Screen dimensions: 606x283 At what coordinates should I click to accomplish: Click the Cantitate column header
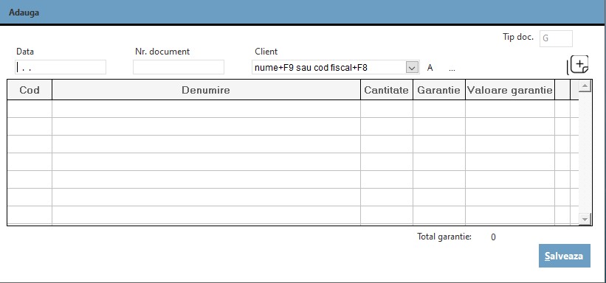point(387,90)
